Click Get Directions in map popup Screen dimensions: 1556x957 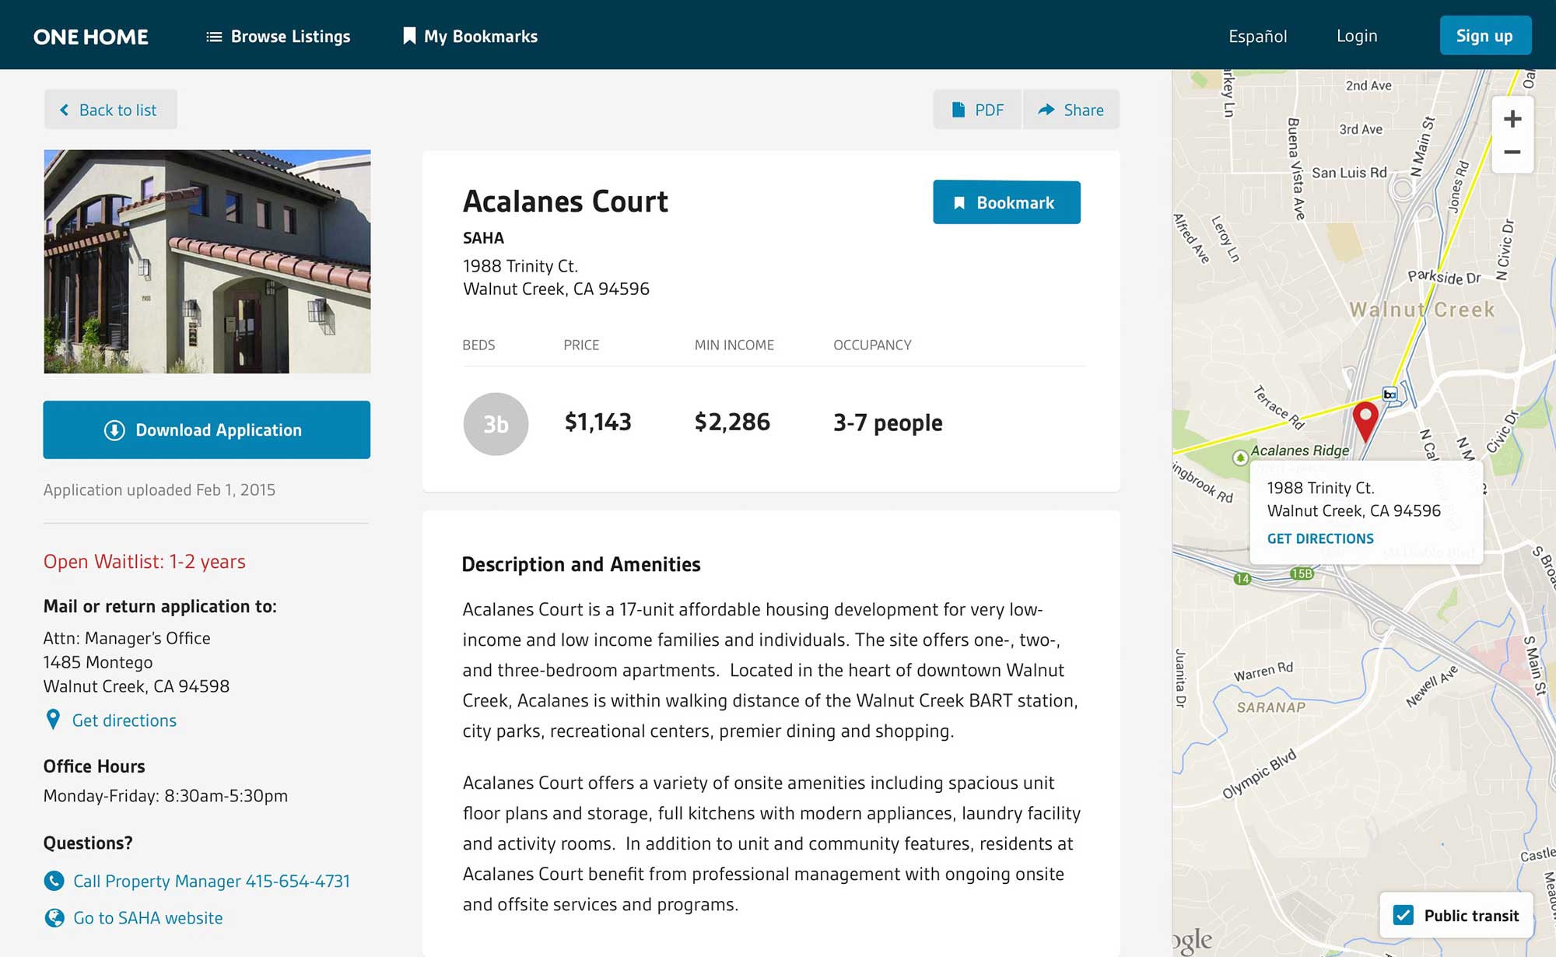click(x=1320, y=538)
